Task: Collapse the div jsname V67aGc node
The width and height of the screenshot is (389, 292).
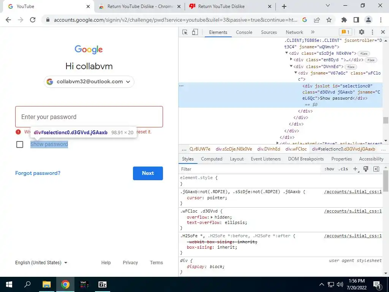Action: pyautogui.click(x=296, y=73)
